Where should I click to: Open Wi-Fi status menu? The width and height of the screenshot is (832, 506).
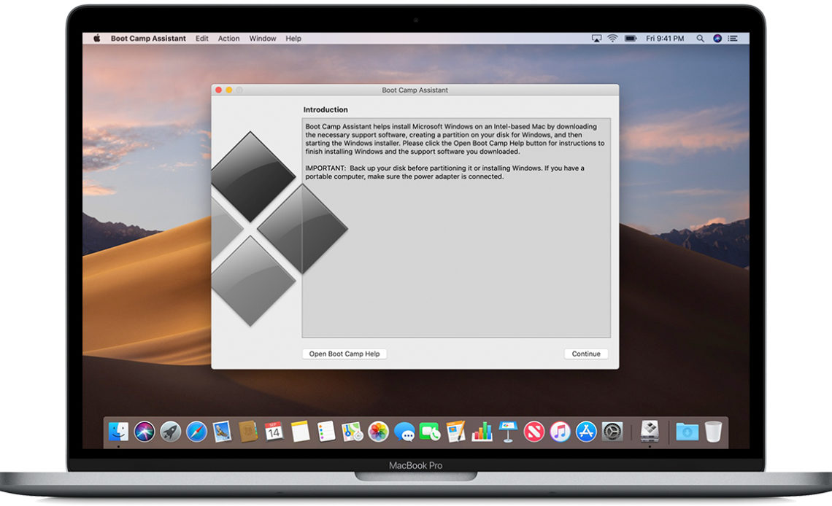point(612,38)
